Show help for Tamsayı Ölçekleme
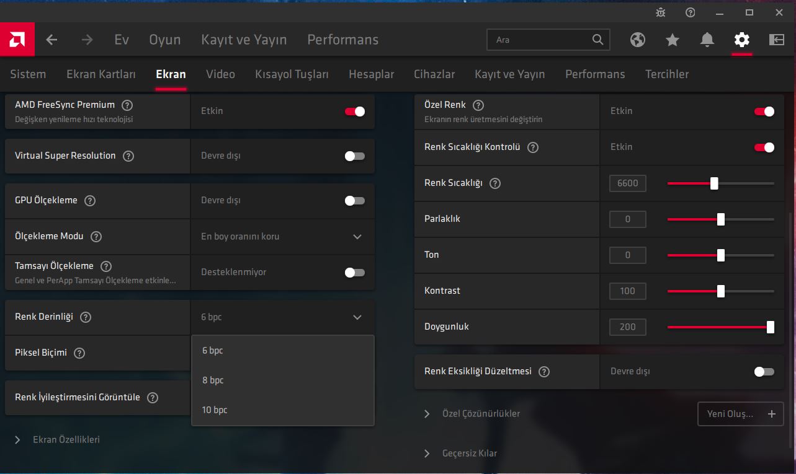796x474 pixels. (106, 266)
